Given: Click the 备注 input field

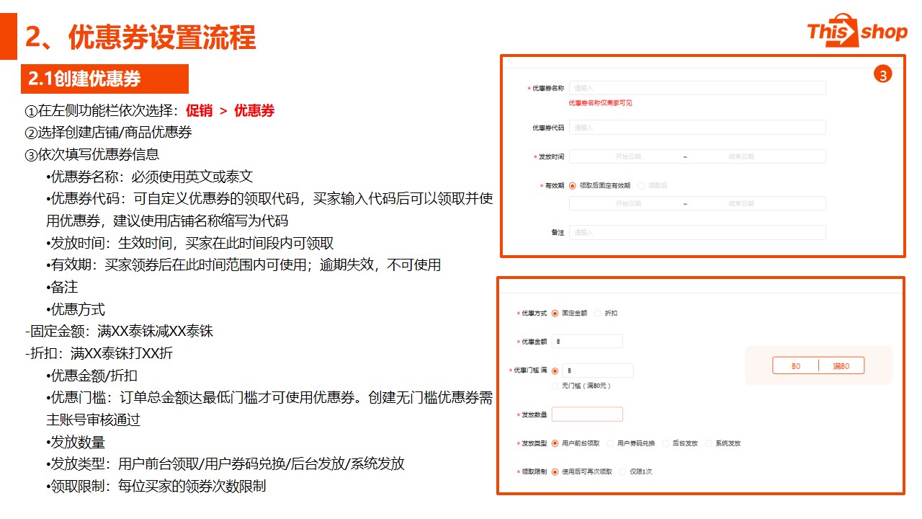Looking at the screenshot, I should pyautogui.click(x=697, y=233).
